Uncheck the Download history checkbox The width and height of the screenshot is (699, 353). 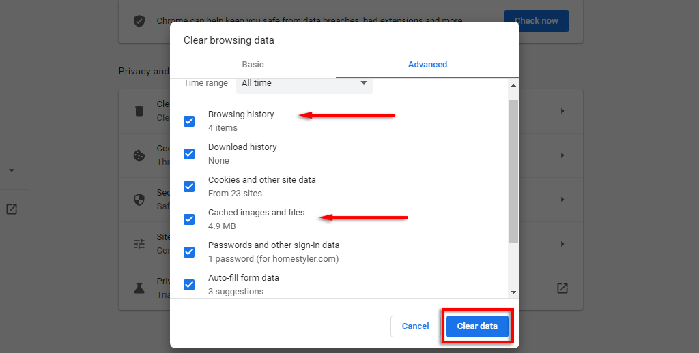pos(189,154)
